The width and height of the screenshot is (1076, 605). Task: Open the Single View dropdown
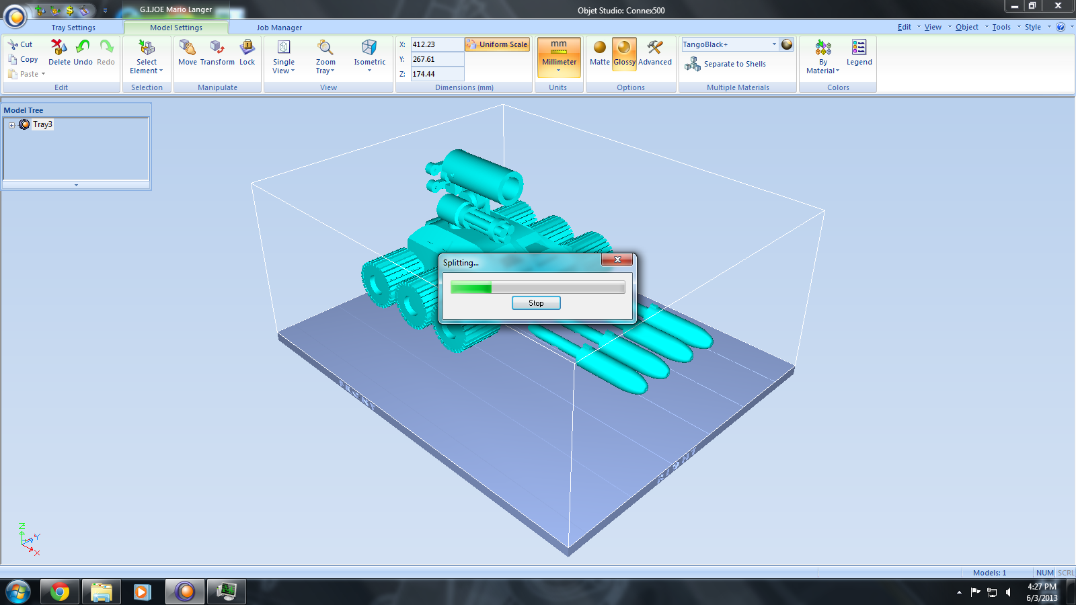click(284, 56)
